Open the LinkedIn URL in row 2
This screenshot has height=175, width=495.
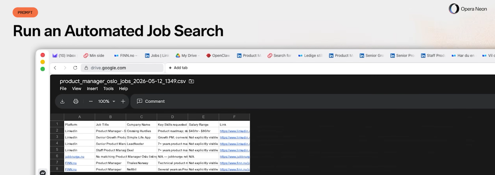[x=235, y=131]
